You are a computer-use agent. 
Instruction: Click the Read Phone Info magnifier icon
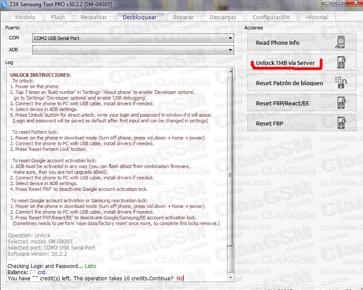[341, 42]
